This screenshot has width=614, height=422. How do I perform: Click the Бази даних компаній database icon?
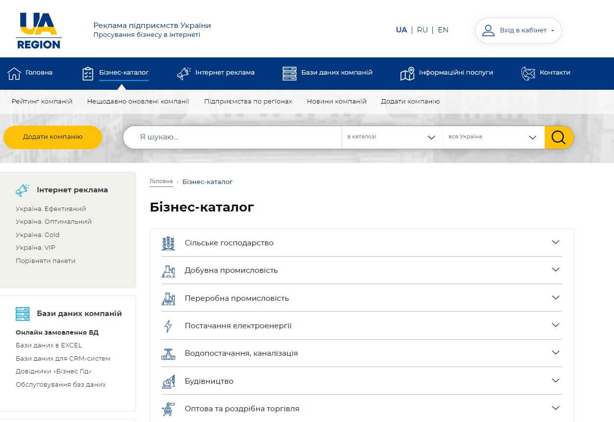(289, 72)
